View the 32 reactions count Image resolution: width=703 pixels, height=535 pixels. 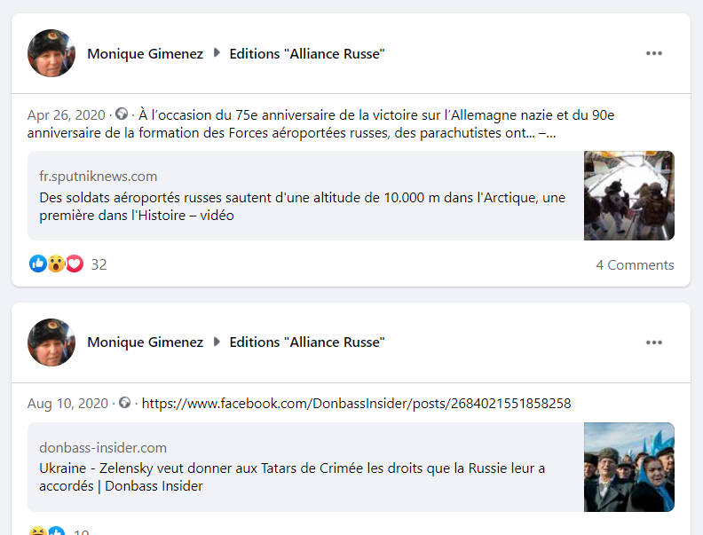(x=99, y=264)
